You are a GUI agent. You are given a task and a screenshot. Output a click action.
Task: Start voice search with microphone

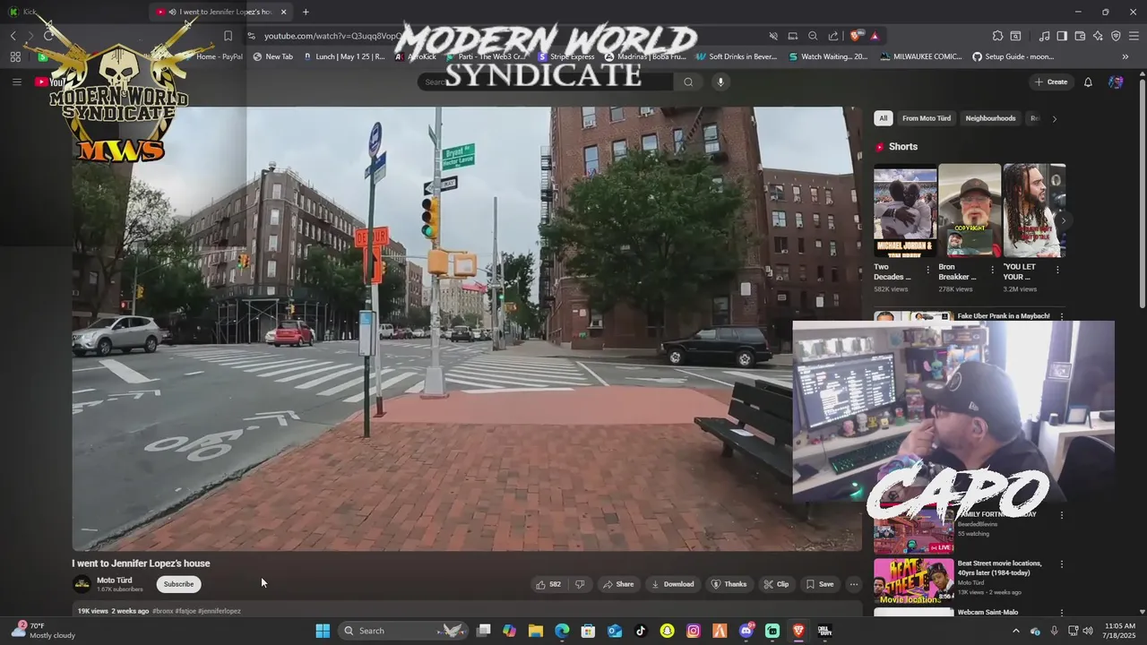click(x=720, y=82)
